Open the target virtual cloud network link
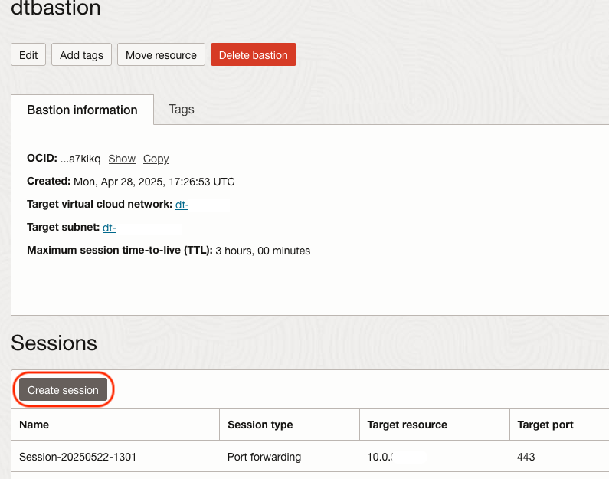This screenshot has width=609, height=479. pyautogui.click(x=182, y=205)
